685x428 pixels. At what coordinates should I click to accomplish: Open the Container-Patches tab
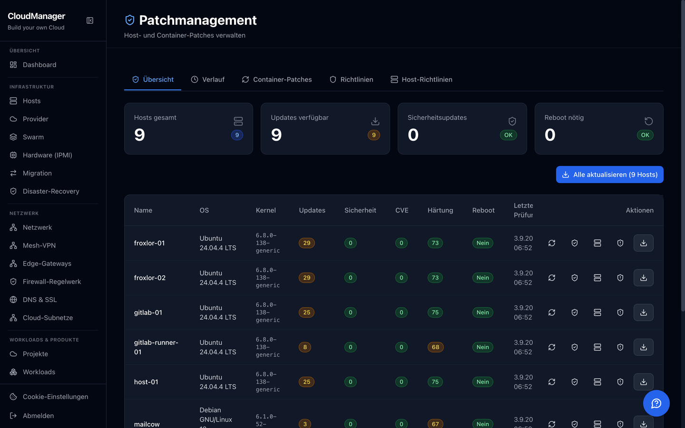tap(277, 79)
